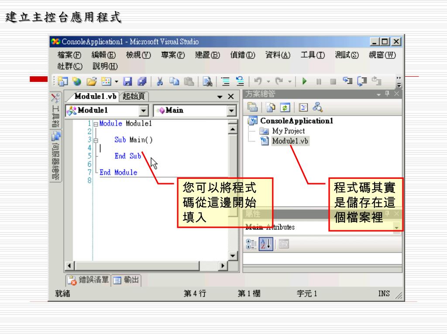Start debugging with the green play icon
The height and width of the screenshot is (335, 447).
(304, 82)
